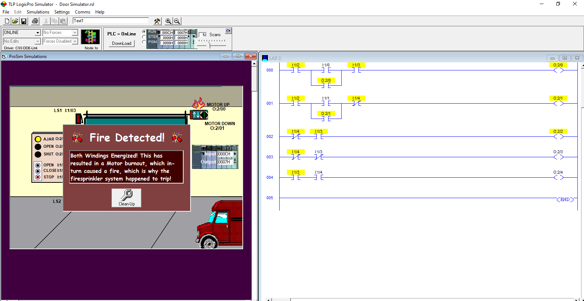Click the flame icon above the door motor
The height and width of the screenshot is (301, 584).
pyautogui.click(x=199, y=103)
